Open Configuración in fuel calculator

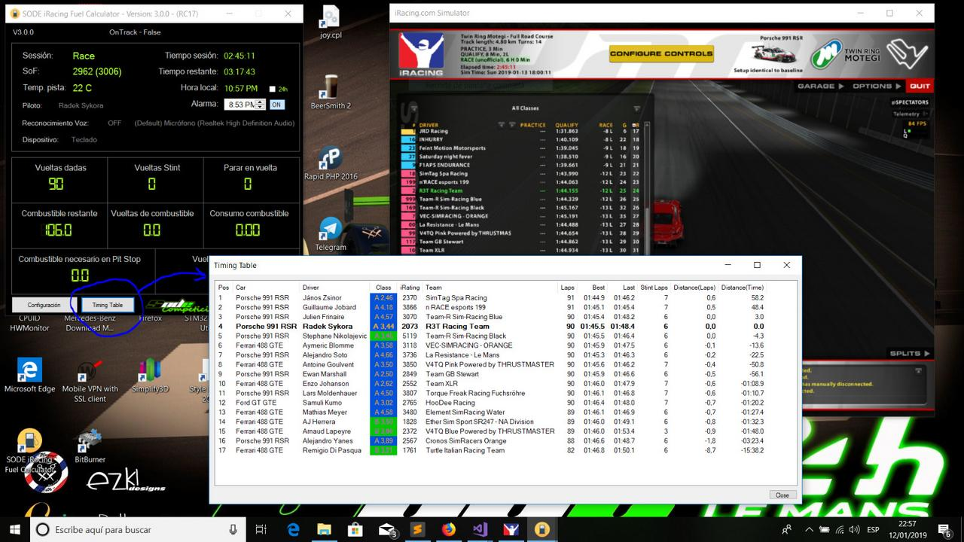coord(44,305)
